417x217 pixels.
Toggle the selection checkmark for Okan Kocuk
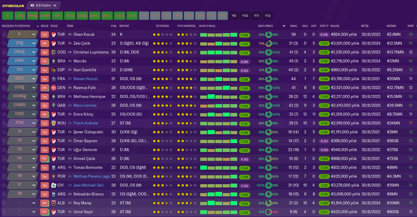click(x=4, y=35)
